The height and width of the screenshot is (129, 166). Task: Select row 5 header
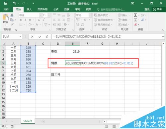pyautogui.click(x=3, y=63)
